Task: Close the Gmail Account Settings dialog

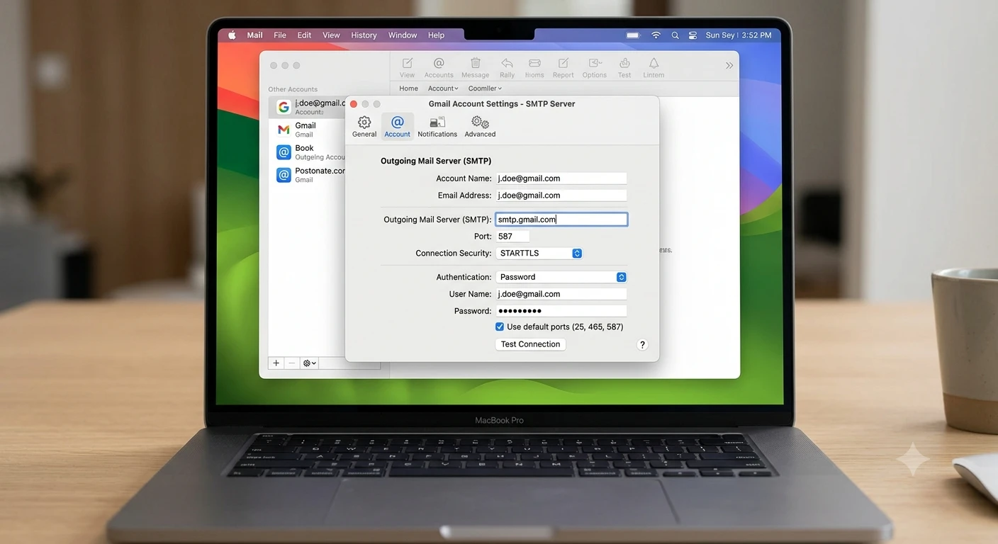Action: tap(354, 104)
